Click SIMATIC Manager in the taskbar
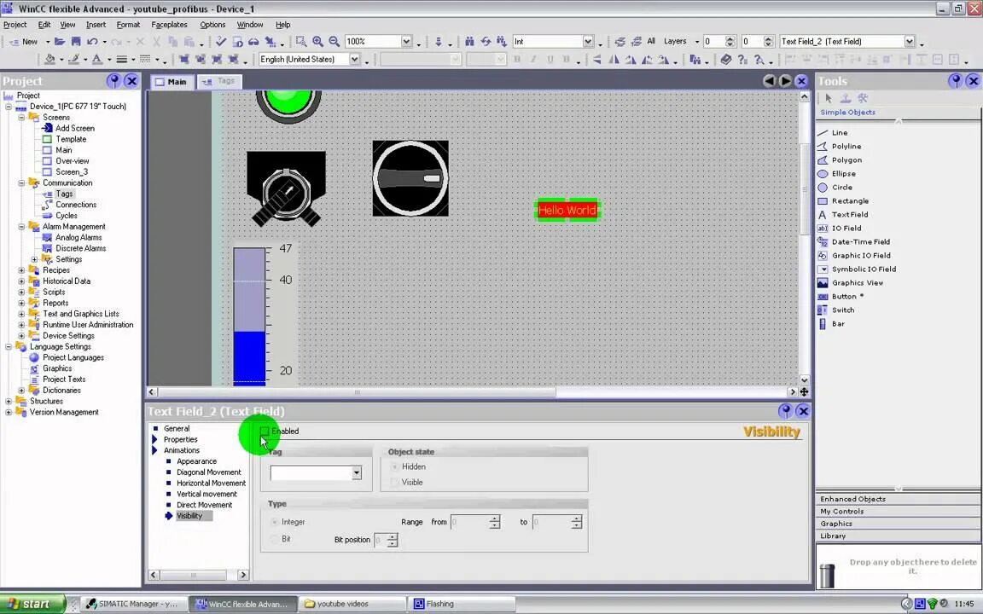The image size is (983, 614). [132, 604]
